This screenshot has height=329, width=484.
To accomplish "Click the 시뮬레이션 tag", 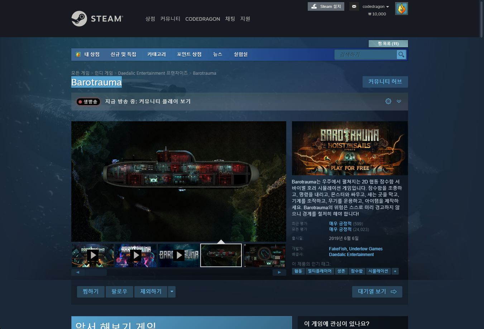I will [x=378, y=271].
